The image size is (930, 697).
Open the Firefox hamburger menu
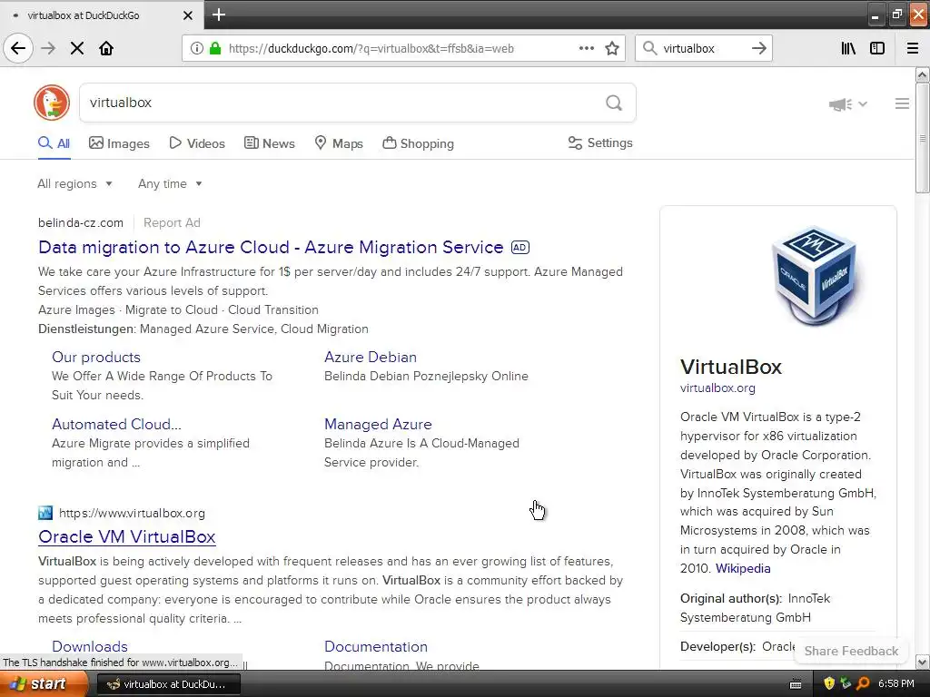[x=912, y=48]
